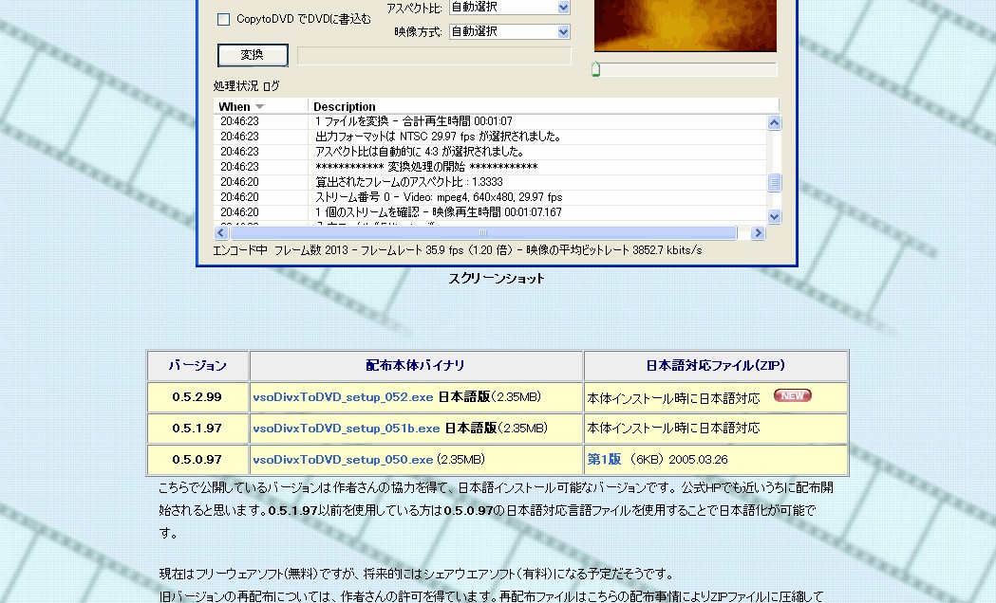
Task: Select log row 1 個のストリームを確認
Action: coord(490,212)
